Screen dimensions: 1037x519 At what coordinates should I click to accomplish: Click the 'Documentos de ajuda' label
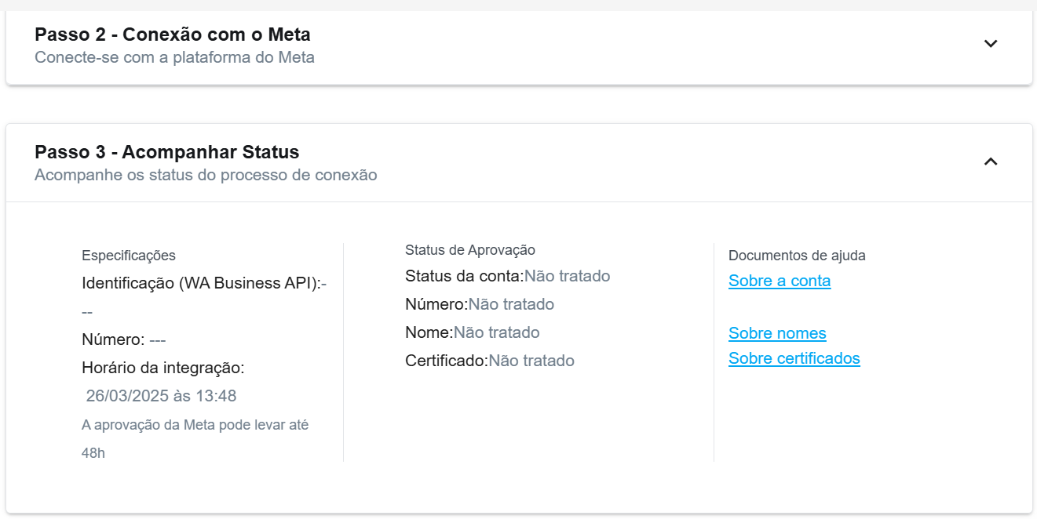point(797,256)
